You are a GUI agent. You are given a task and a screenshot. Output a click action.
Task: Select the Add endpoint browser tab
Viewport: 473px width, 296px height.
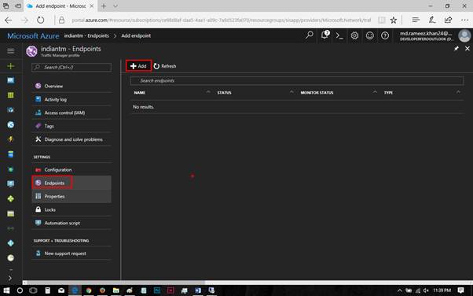click(x=60, y=6)
